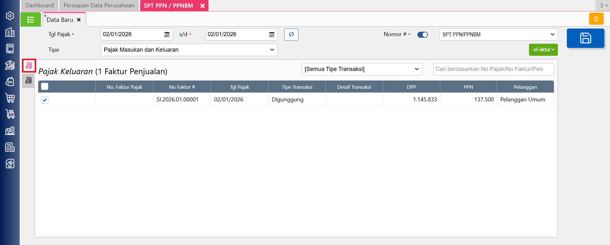Click the green eFaktur button

tap(543, 50)
